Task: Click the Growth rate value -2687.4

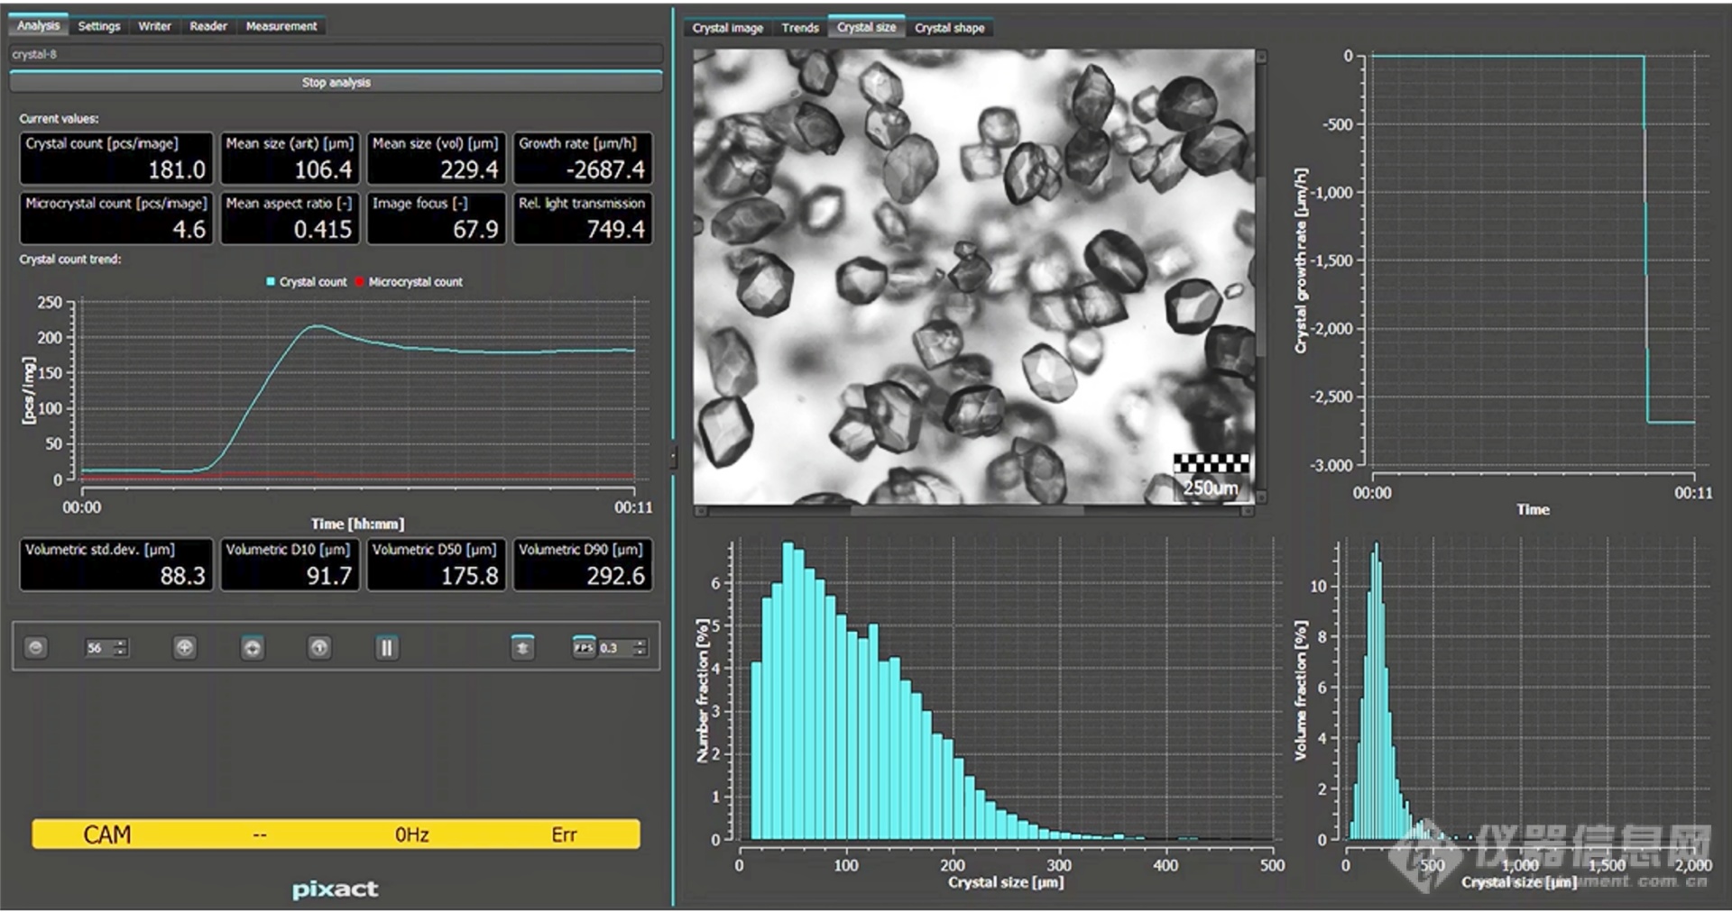Action: 605,169
